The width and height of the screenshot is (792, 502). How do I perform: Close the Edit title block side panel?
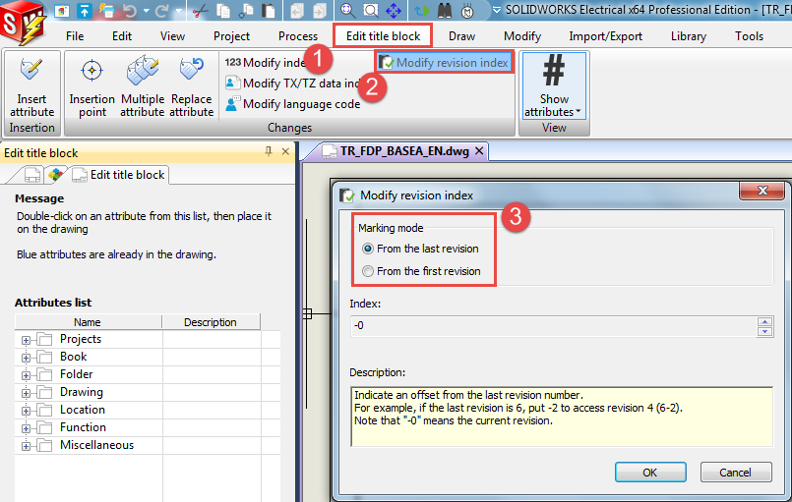tap(285, 151)
